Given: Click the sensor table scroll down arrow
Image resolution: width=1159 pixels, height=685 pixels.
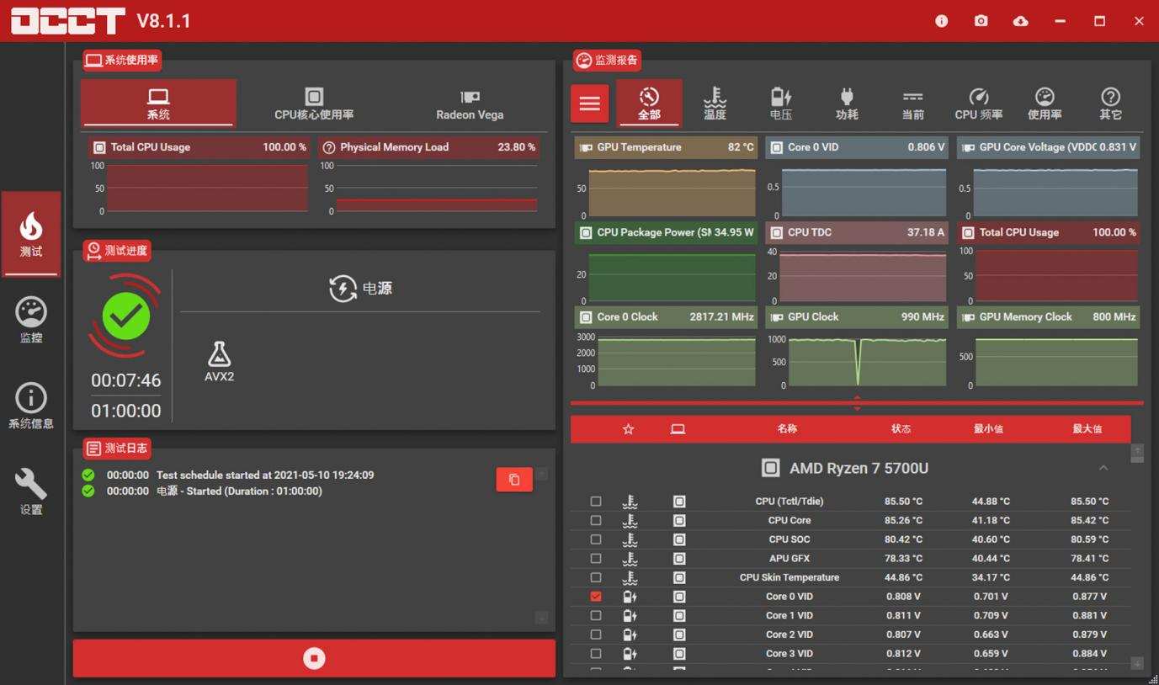Looking at the screenshot, I should (x=1137, y=663).
